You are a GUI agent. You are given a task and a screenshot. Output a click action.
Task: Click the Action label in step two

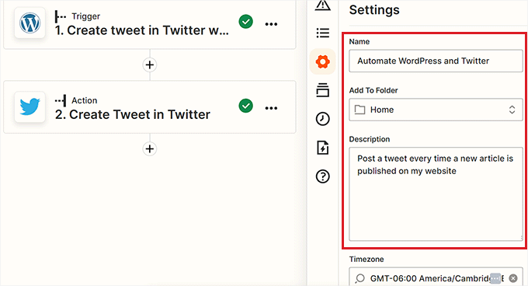tap(84, 100)
